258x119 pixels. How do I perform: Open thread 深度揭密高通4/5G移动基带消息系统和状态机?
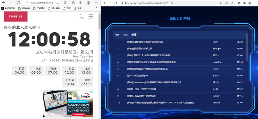point(152,62)
